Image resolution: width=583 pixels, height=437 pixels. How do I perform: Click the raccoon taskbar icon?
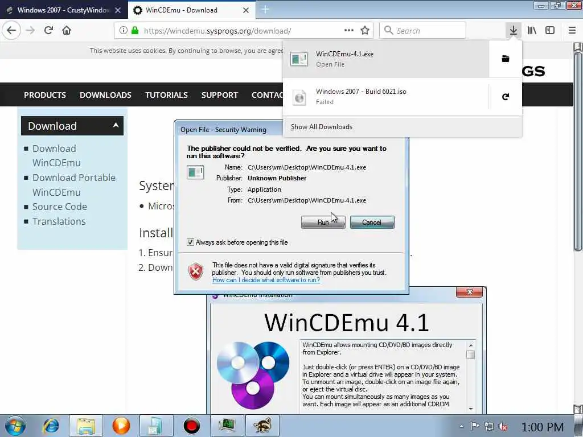(x=262, y=426)
